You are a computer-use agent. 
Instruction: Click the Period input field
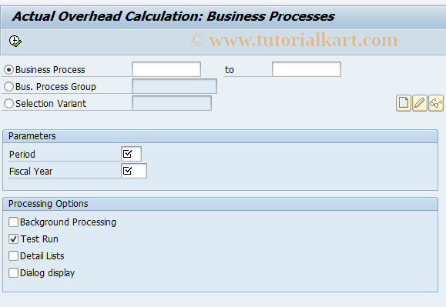[x=131, y=154]
